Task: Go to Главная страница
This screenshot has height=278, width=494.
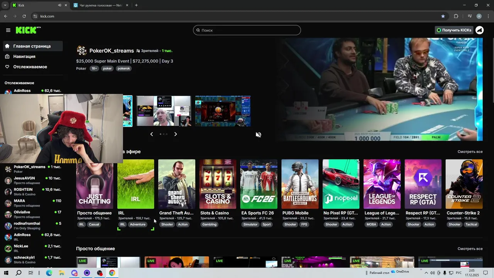Action: pyautogui.click(x=32, y=46)
